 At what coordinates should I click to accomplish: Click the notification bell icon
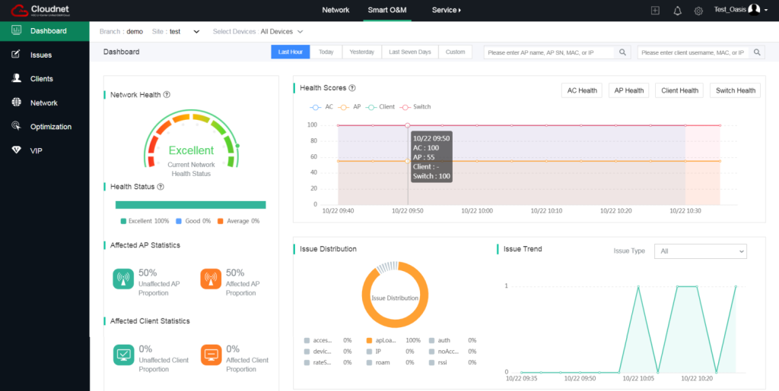tap(677, 11)
